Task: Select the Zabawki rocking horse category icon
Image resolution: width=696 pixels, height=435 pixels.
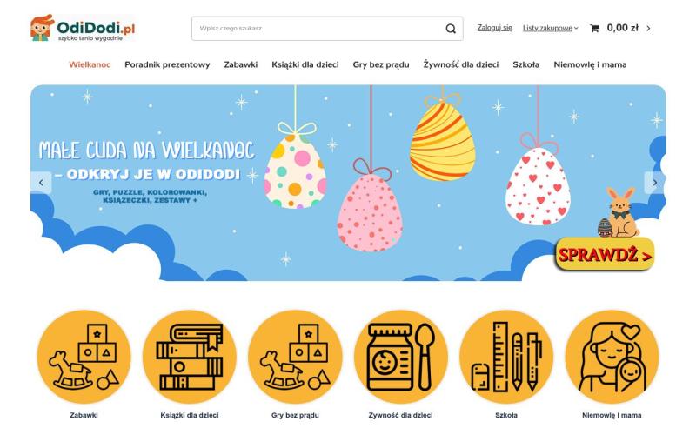Action: pos(84,357)
